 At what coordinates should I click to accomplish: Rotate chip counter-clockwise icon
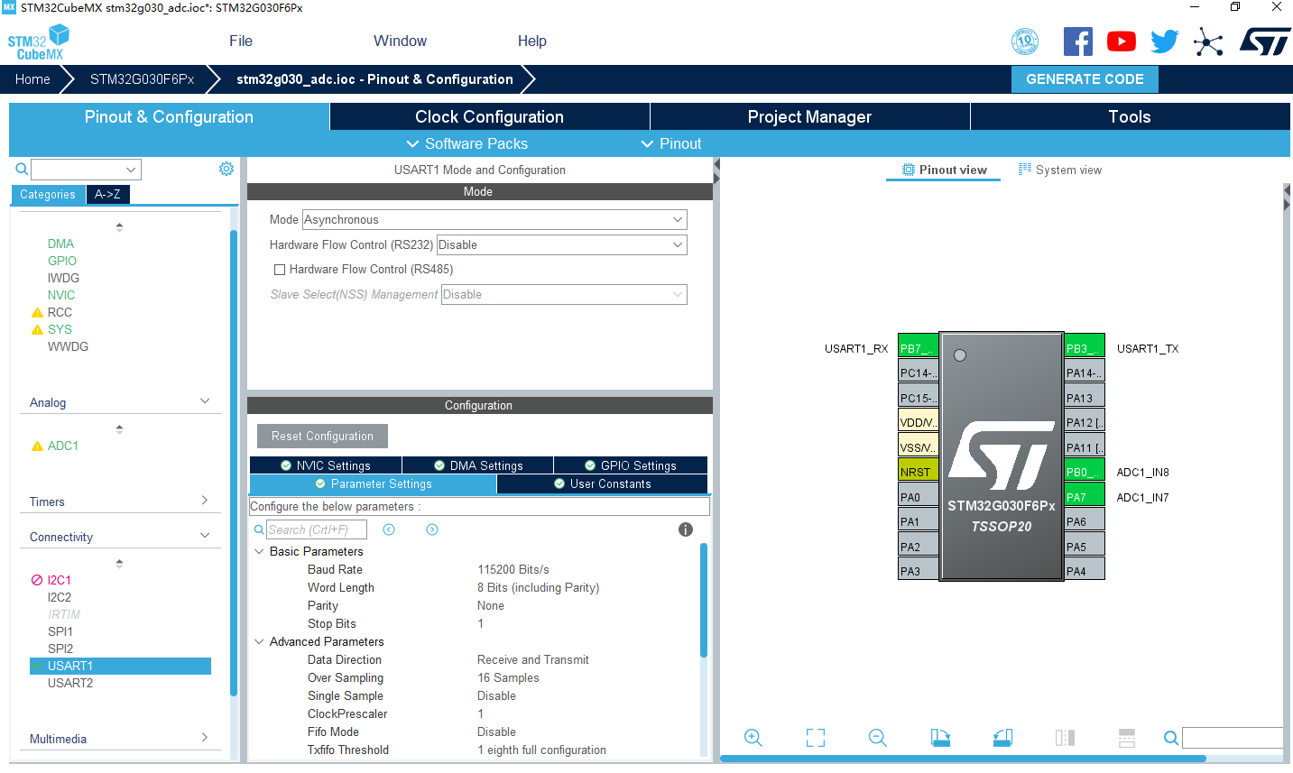coord(1002,738)
